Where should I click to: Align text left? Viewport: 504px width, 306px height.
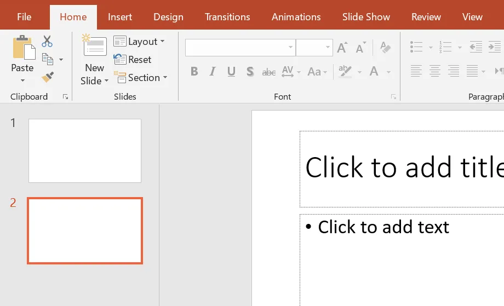point(416,71)
